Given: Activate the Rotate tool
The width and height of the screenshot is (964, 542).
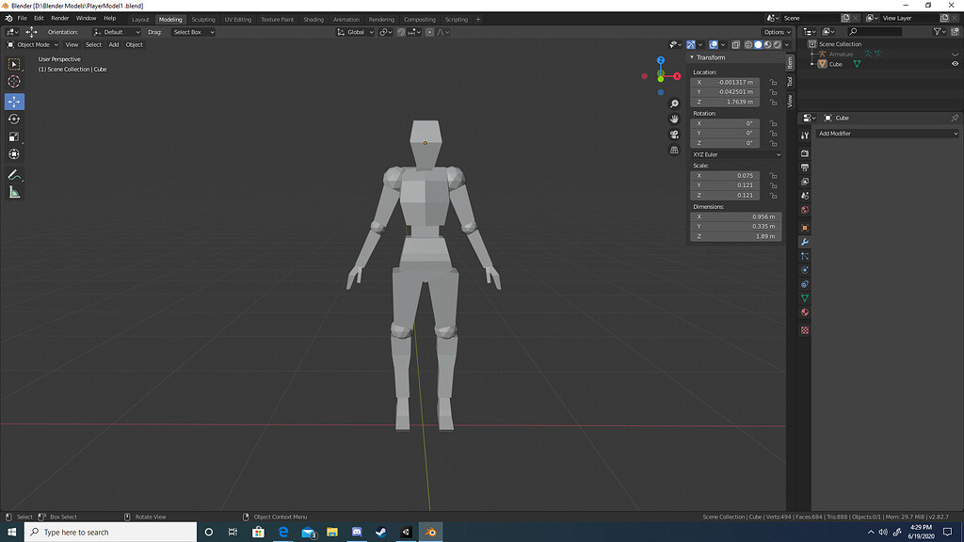Looking at the screenshot, I should click(x=14, y=119).
